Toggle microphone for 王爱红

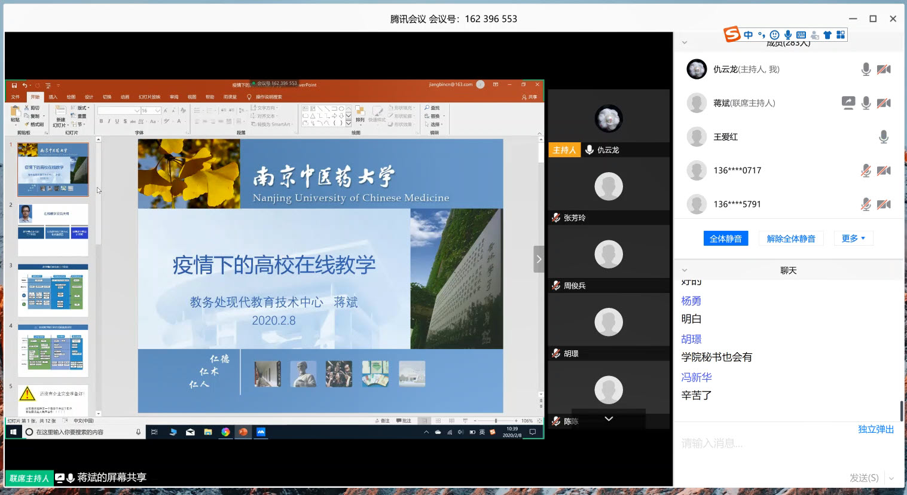pyautogui.click(x=884, y=137)
